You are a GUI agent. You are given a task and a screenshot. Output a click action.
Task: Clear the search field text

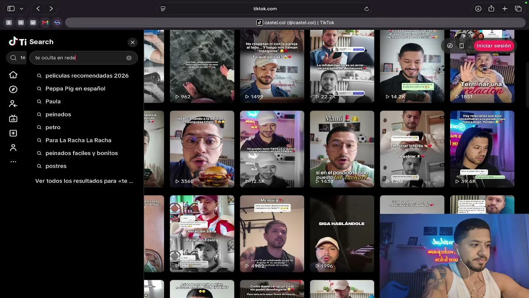point(129,58)
